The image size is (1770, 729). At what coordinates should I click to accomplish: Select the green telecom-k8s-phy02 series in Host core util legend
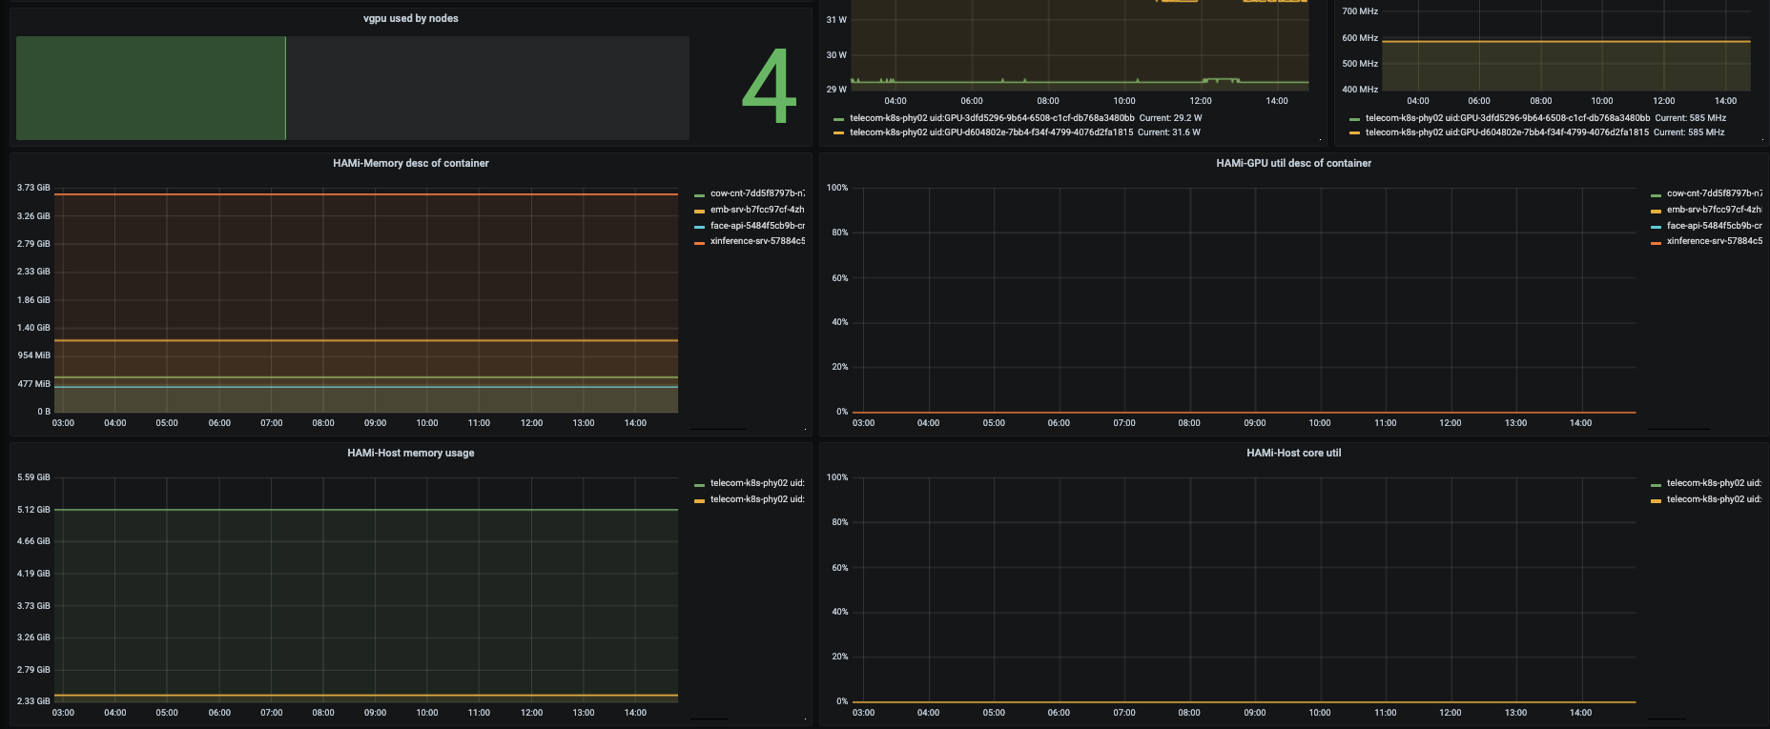coord(1714,483)
